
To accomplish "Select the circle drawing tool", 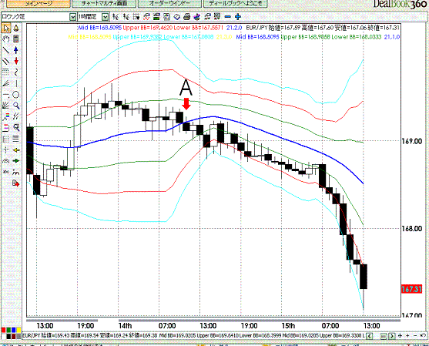I will point(16,95).
